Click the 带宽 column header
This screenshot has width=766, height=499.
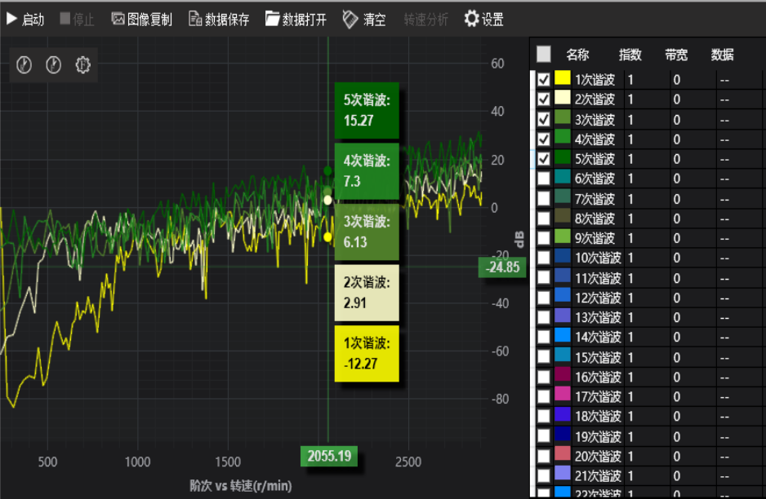coord(676,55)
